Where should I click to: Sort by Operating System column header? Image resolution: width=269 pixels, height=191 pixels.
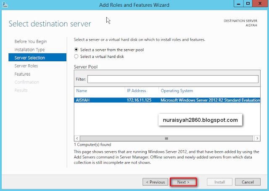(x=177, y=91)
